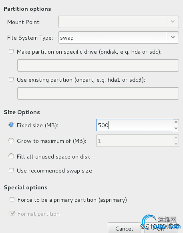
Task: Toggle the Format partition checkbox
Action: tap(12, 213)
